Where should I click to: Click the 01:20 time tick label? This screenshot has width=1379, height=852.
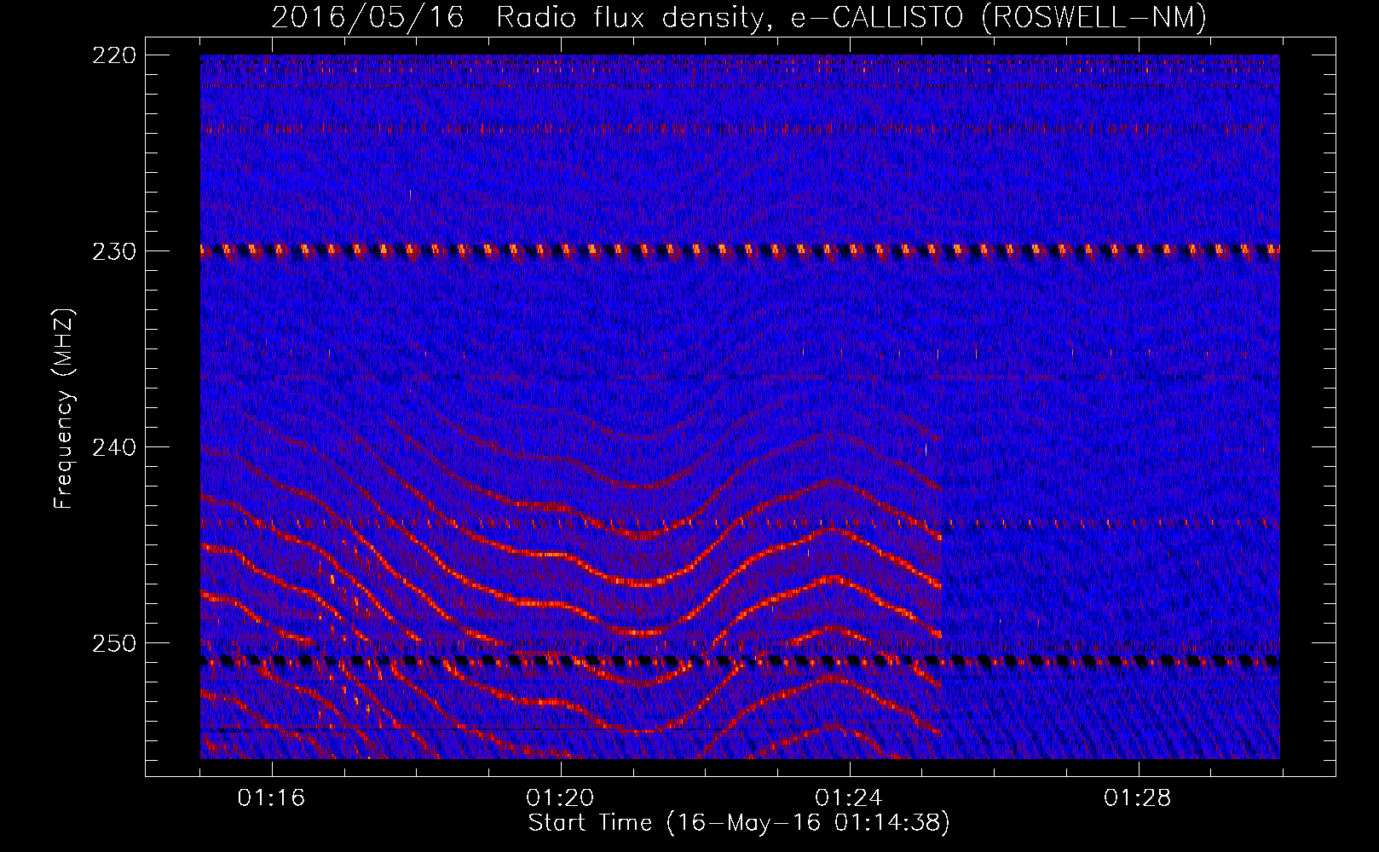click(560, 797)
